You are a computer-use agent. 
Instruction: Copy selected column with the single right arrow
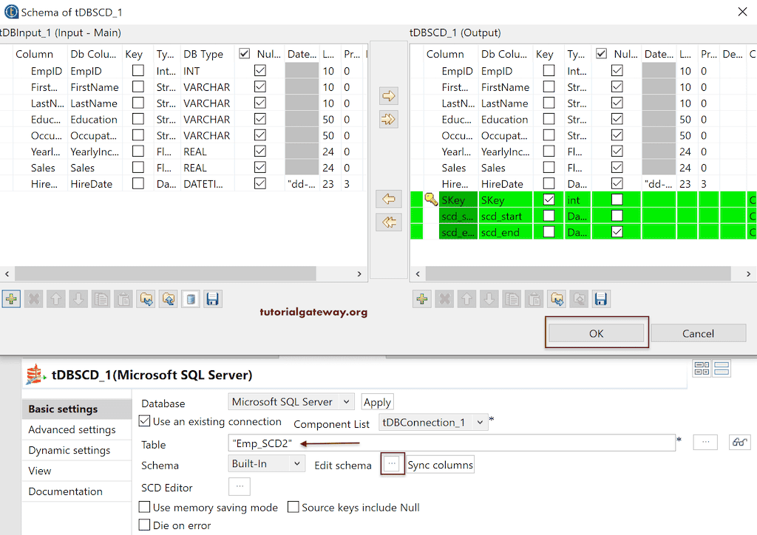[388, 95]
